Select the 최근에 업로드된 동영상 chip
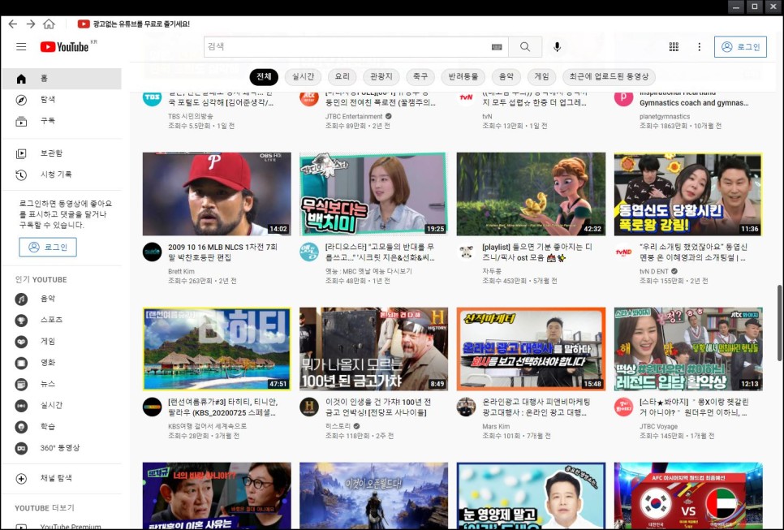784x530 pixels. [x=609, y=76]
